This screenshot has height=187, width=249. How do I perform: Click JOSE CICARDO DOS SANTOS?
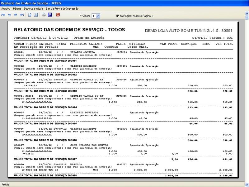tap(89, 145)
